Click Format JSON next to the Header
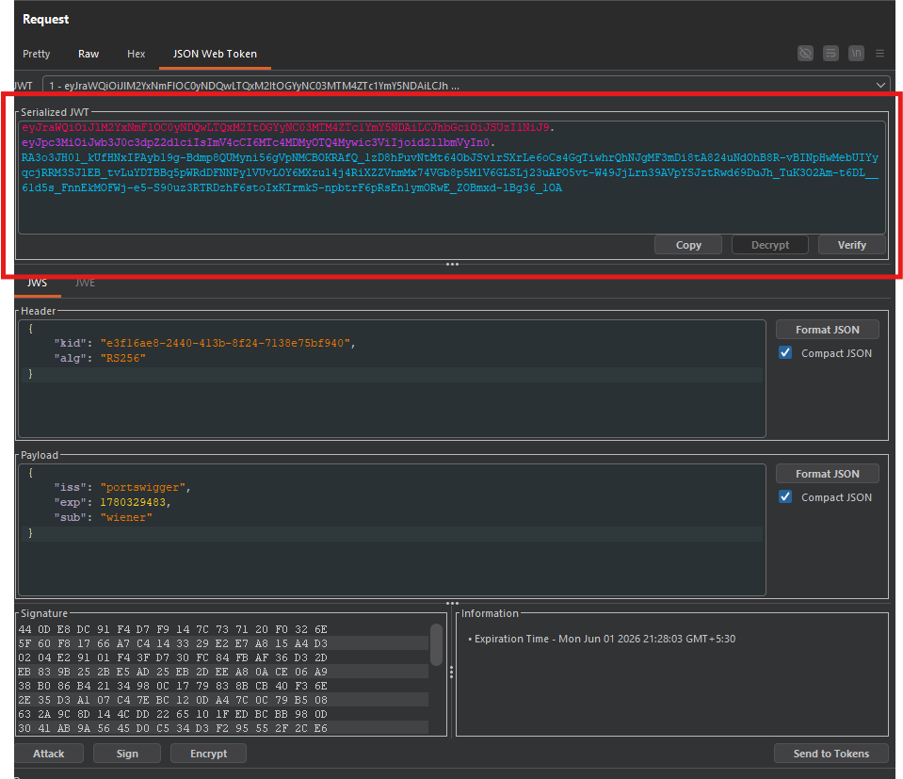 pyautogui.click(x=828, y=330)
